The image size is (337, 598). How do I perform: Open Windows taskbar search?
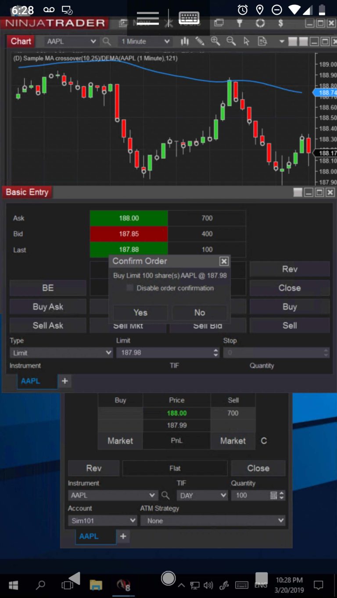40,585
